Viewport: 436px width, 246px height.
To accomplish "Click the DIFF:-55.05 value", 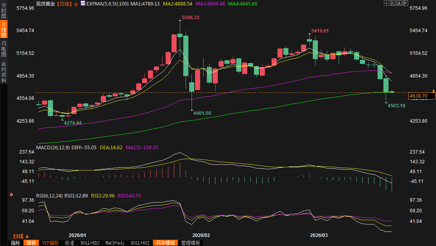I will tap(84, 147).
